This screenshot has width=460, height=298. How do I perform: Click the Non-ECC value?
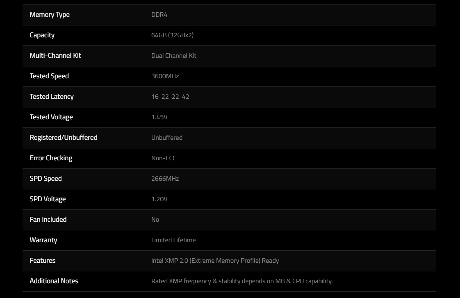164,158
